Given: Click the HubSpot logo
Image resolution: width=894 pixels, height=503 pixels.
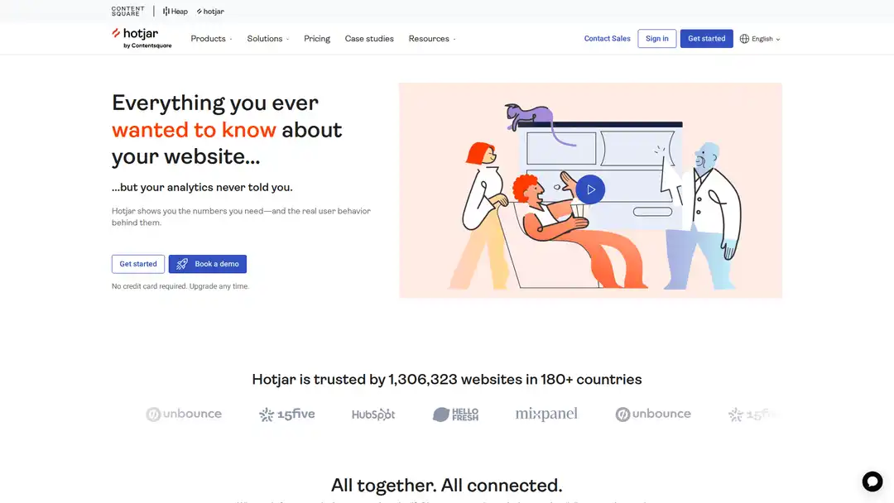Looking at the screenshot, I should 373,414.
